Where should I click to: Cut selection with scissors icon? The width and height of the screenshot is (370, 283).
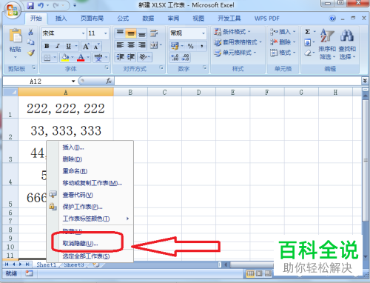30,32
